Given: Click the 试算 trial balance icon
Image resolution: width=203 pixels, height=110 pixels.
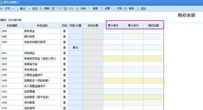Looking at the screenshot, I should click(x=101, y=8).
